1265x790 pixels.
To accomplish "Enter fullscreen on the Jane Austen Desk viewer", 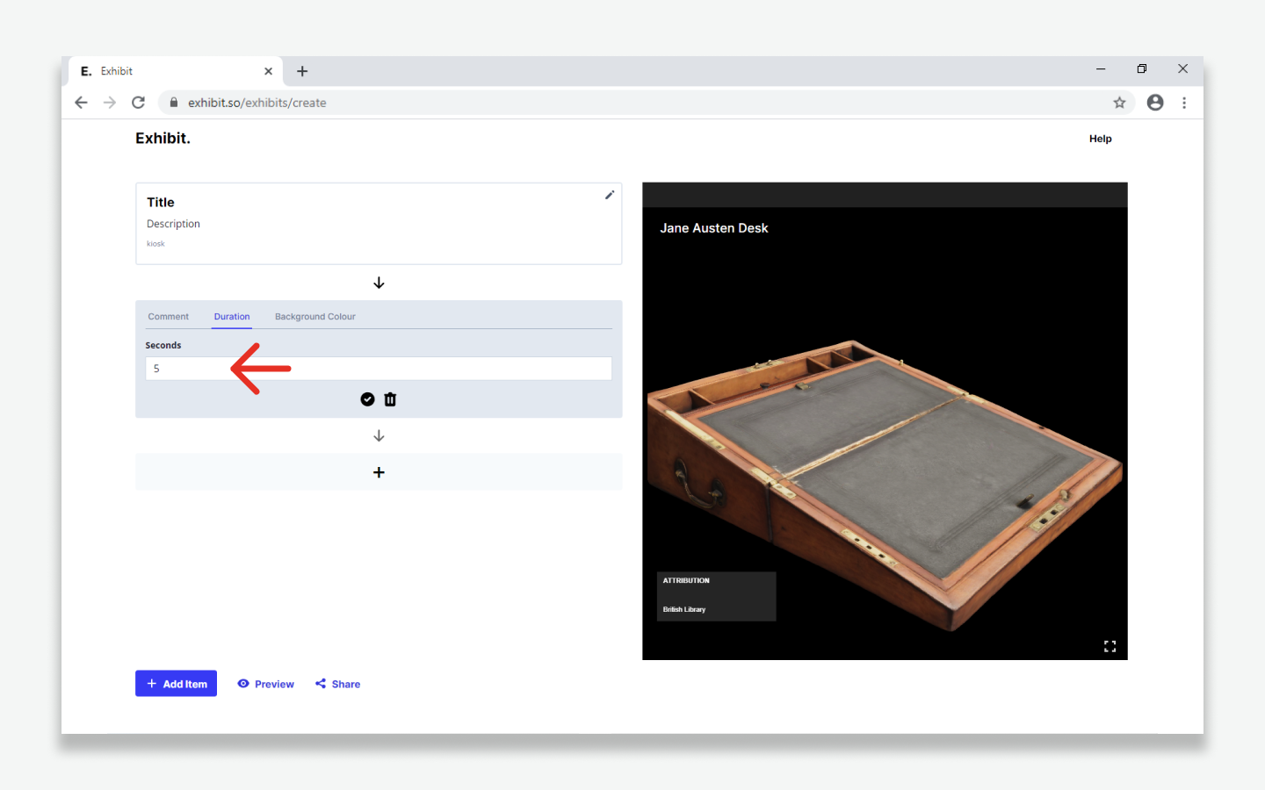I will [1110, 646].
